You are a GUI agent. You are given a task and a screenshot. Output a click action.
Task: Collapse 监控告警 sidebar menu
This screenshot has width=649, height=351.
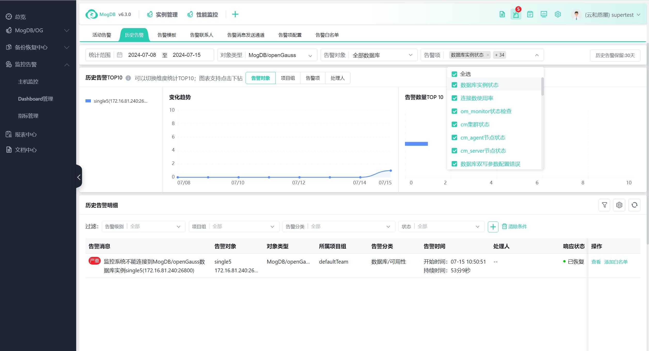coord(38,64)
